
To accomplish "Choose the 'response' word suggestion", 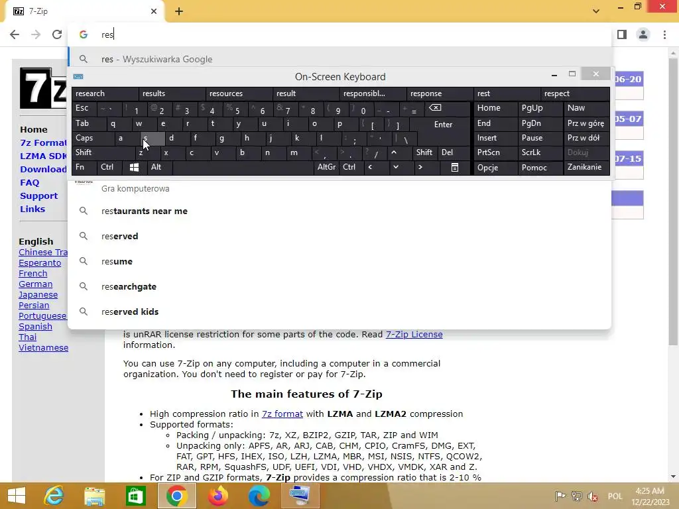I will [x=440, y=93].
